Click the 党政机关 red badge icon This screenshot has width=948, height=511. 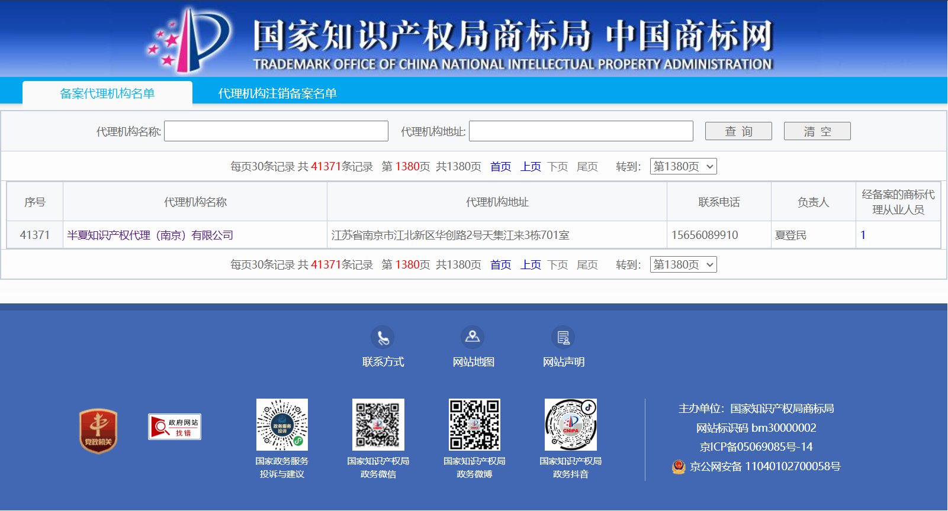[98, 431]
